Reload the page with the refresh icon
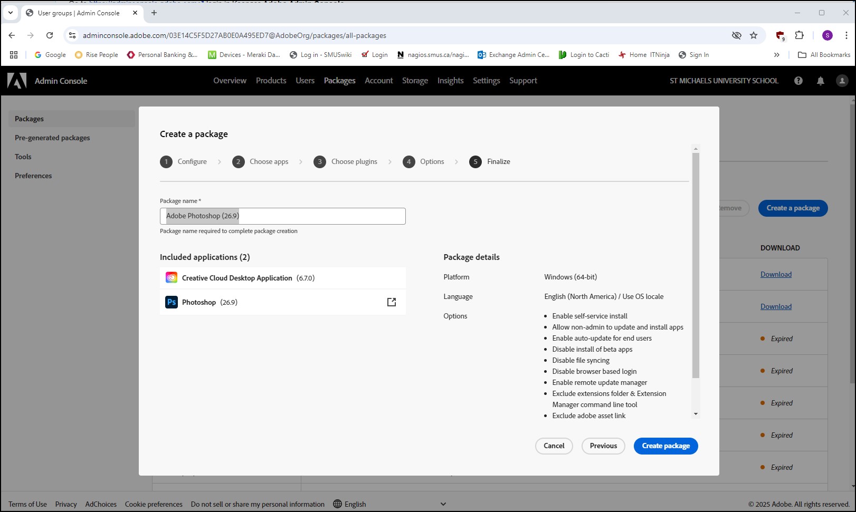This screenshot has height=512, width=856. (x=50, y=35)
